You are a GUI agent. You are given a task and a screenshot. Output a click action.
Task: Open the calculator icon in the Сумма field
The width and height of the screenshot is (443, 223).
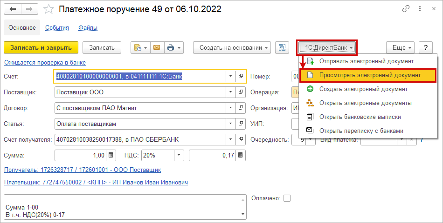click(111, 155)
